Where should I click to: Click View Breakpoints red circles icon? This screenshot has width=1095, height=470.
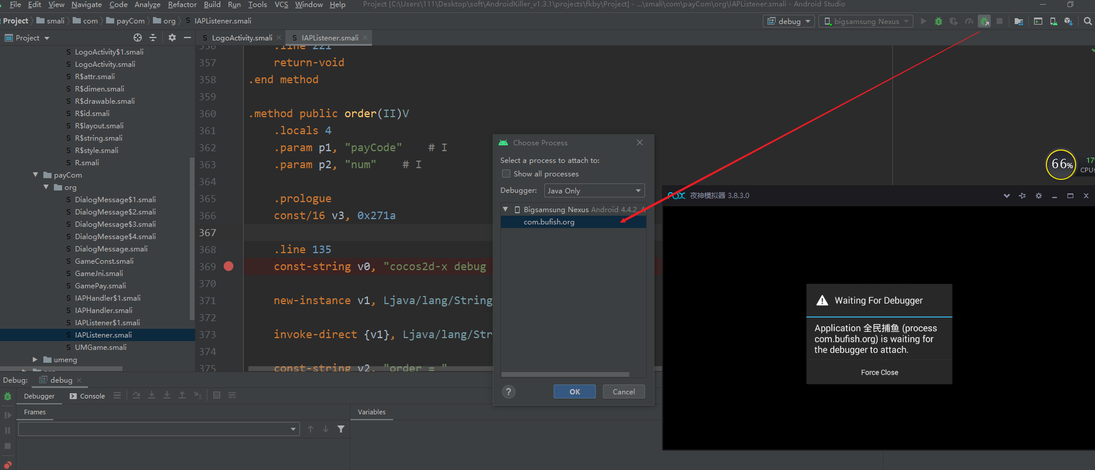8,465
